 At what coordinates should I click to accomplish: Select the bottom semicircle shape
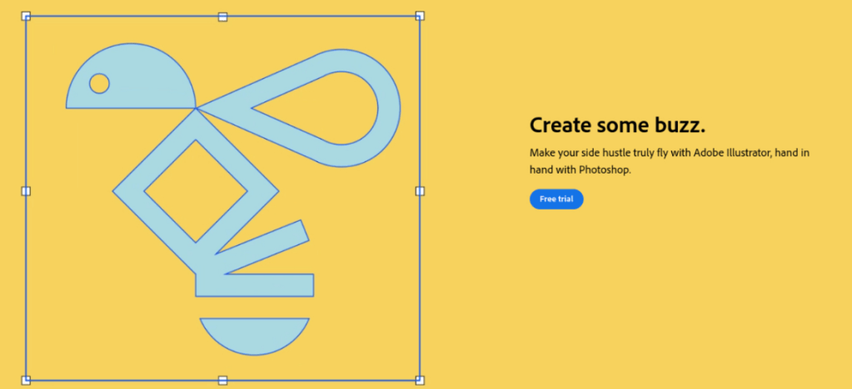[x=254, y=334]
